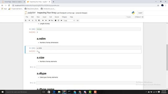
Task: Open a new browser tab
Action: 53,2
